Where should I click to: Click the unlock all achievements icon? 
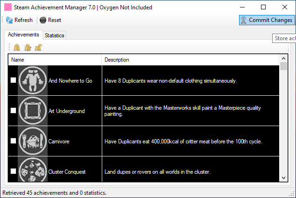[38, 47]
